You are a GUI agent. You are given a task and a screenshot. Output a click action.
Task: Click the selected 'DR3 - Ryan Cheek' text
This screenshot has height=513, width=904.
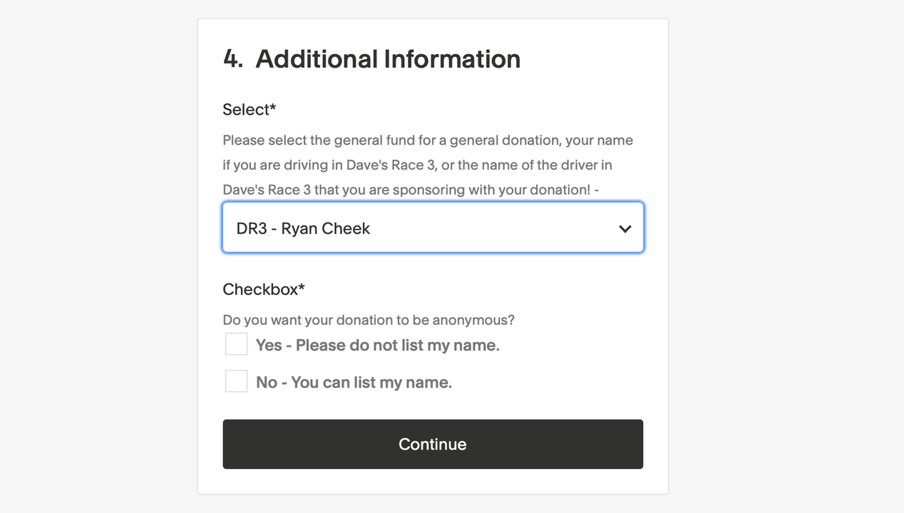point(303,229)
